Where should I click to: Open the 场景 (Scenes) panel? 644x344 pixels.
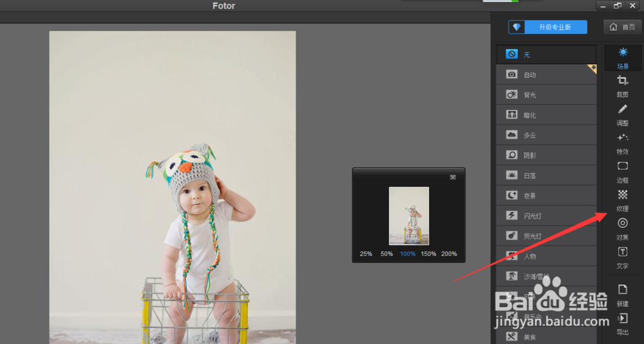(x=623, y=57)
